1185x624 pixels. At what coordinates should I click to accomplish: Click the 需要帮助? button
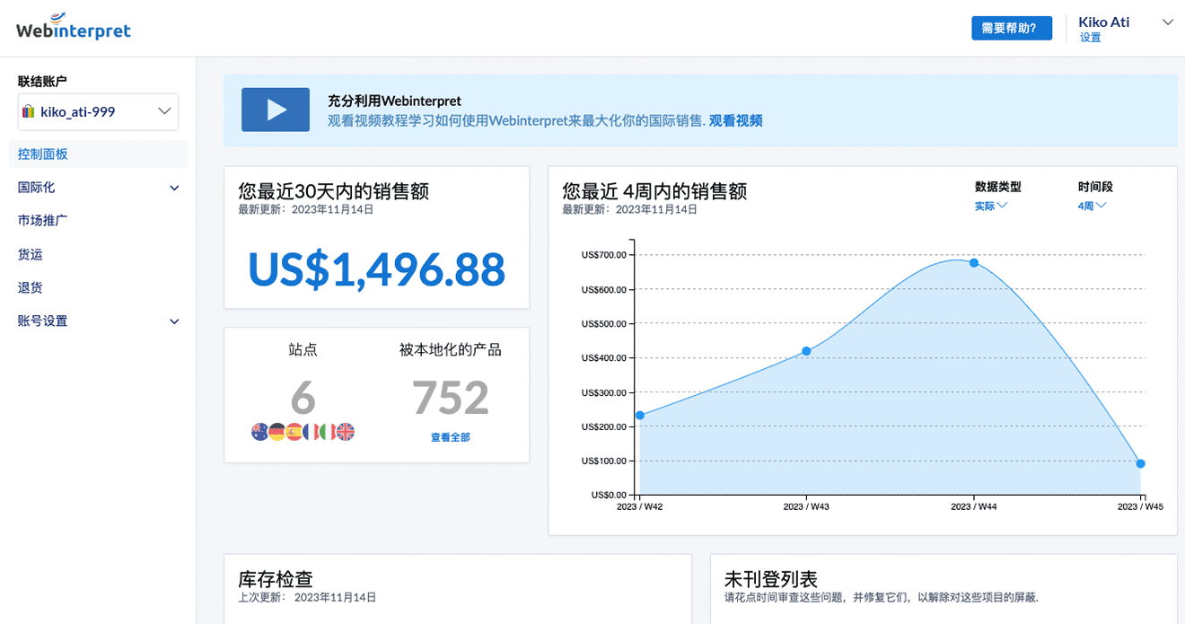(1011, 28)
